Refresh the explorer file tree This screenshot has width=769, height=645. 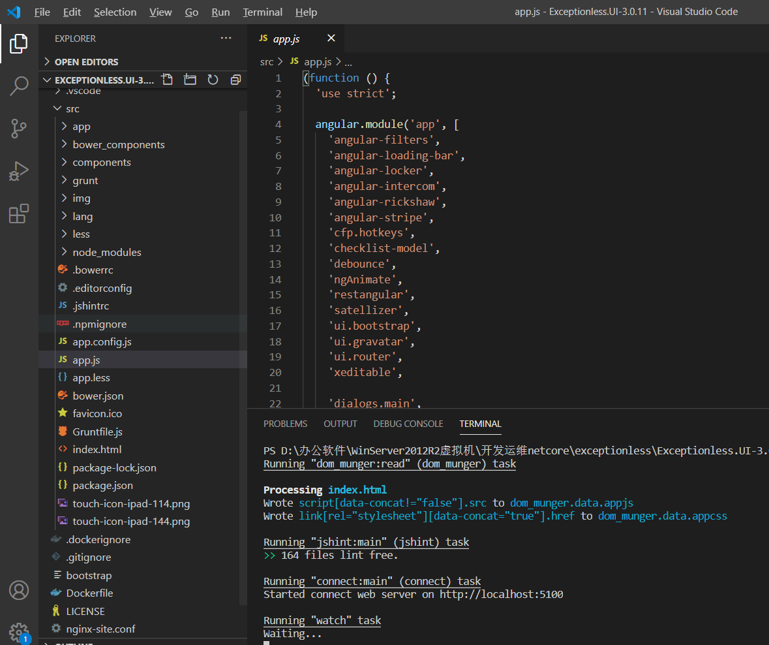pos(213,80)
